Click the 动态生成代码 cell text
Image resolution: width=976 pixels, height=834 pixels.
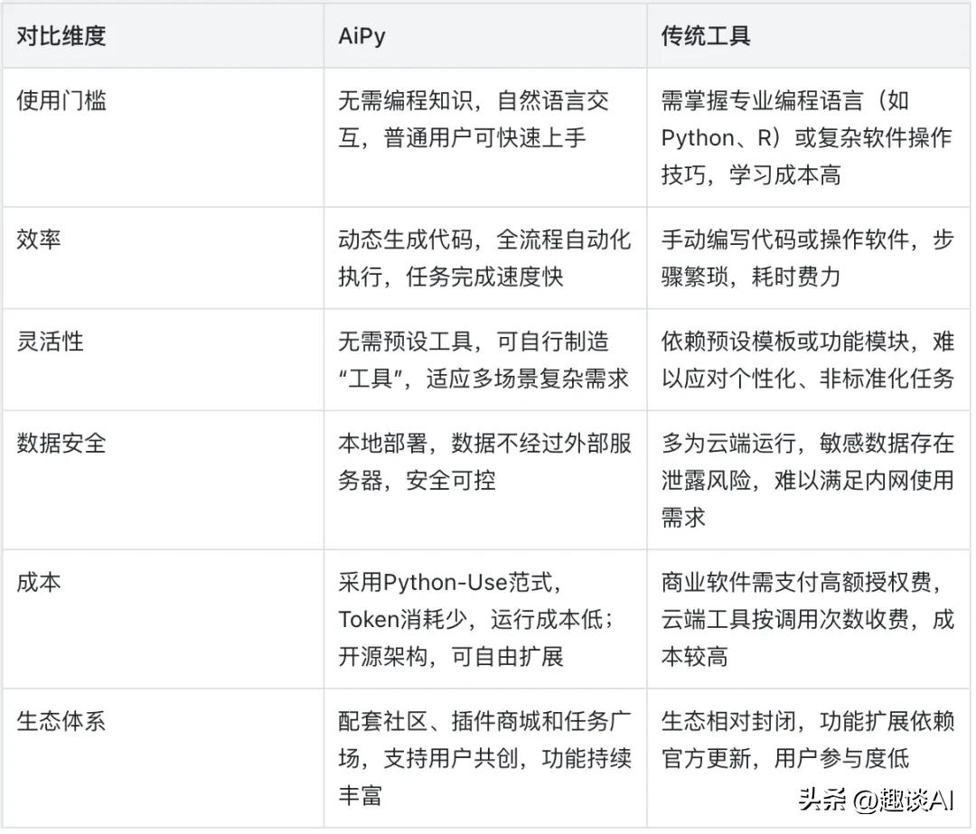point(406,239)
